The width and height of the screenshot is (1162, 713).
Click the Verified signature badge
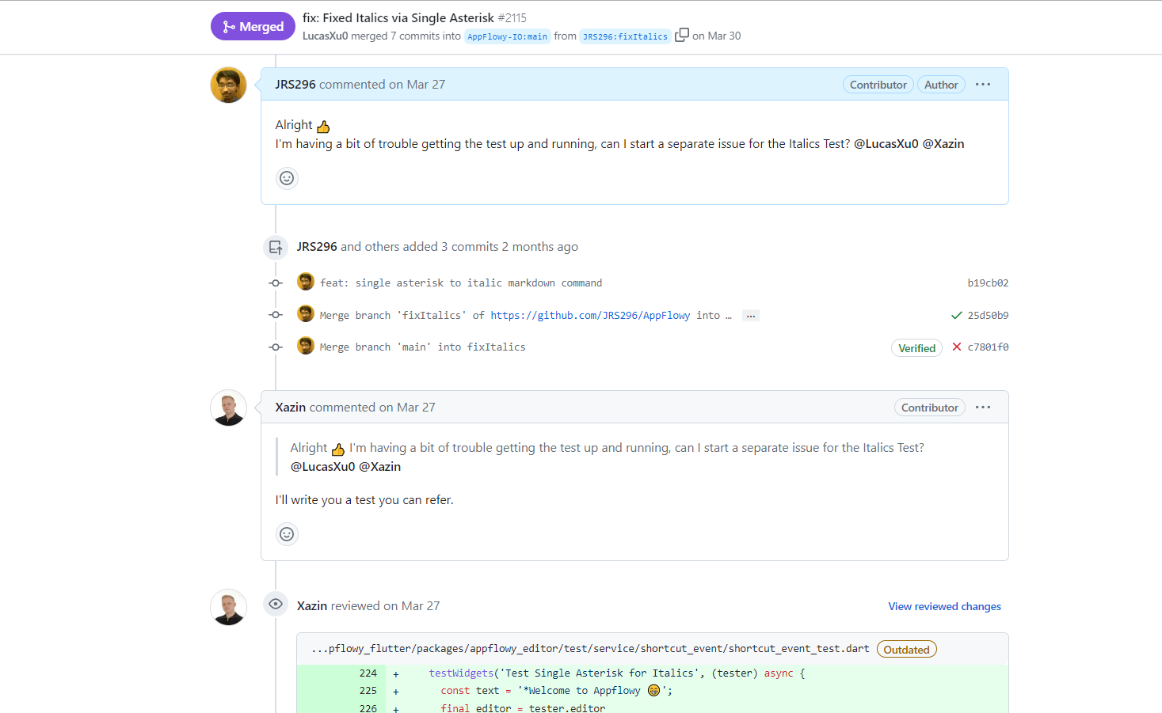pyautogui.click(x=916, y=348)
